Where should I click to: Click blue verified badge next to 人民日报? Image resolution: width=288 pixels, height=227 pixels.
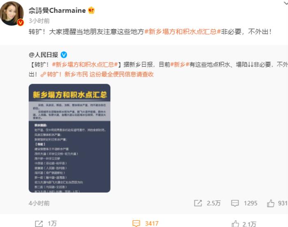coord(64,55)
